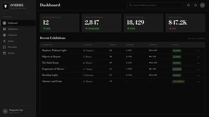Screen dimensions: 209x117
Task: Open the Artists section
Action: tap(18, 41)
